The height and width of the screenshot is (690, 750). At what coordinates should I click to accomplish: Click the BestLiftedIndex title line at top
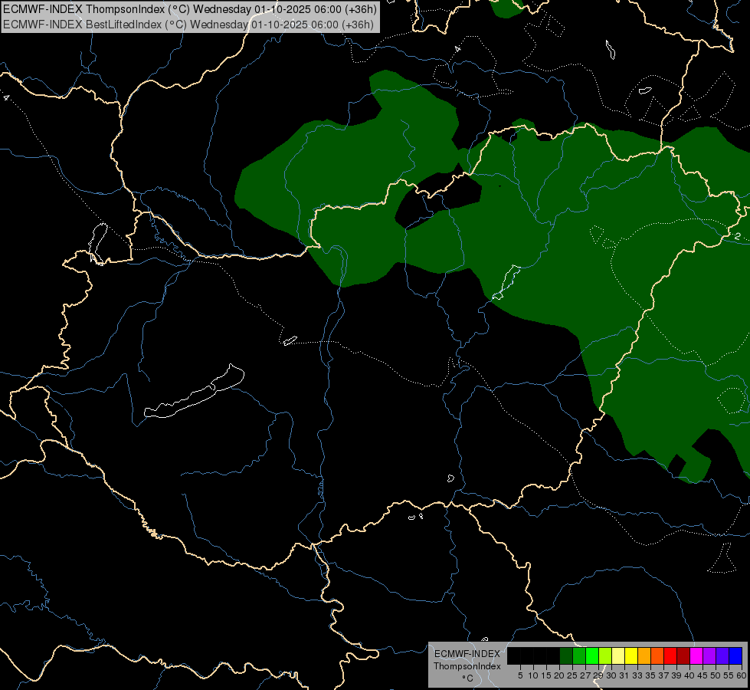(x=188, y=25)
